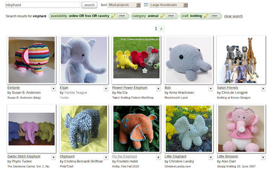Screen dimensions: 275x171
Task: Open the Sort Most projects dropdown
Action: pos(124,5)
